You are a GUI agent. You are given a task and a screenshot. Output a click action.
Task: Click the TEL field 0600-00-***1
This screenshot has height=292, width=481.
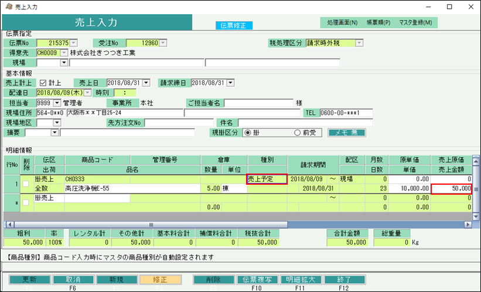[x=346, y=113]
